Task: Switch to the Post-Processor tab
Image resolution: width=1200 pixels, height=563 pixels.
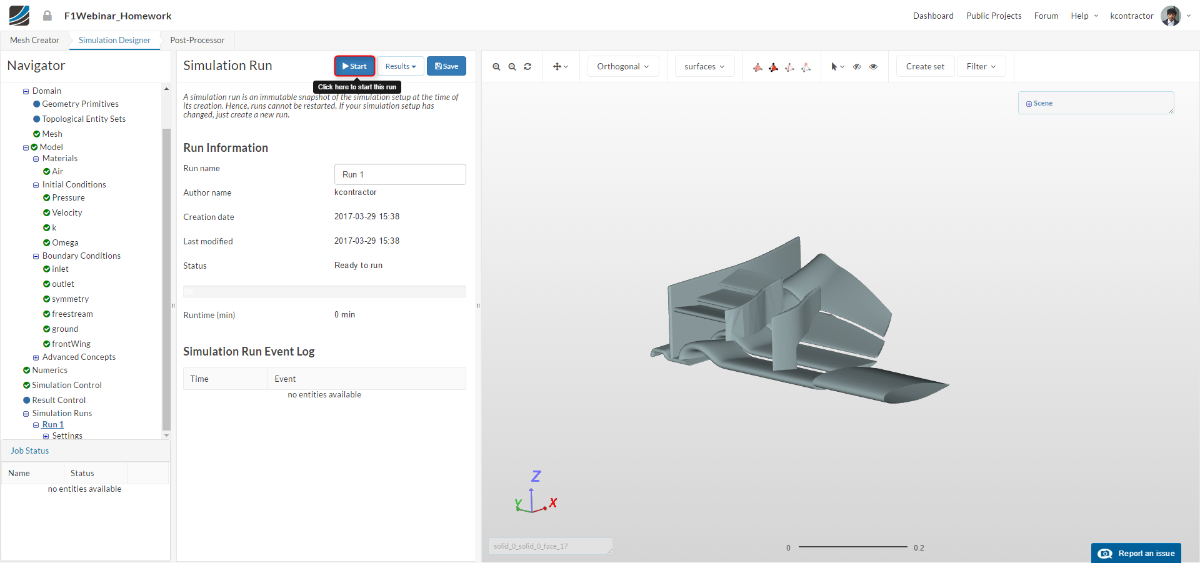Action: 197,41
